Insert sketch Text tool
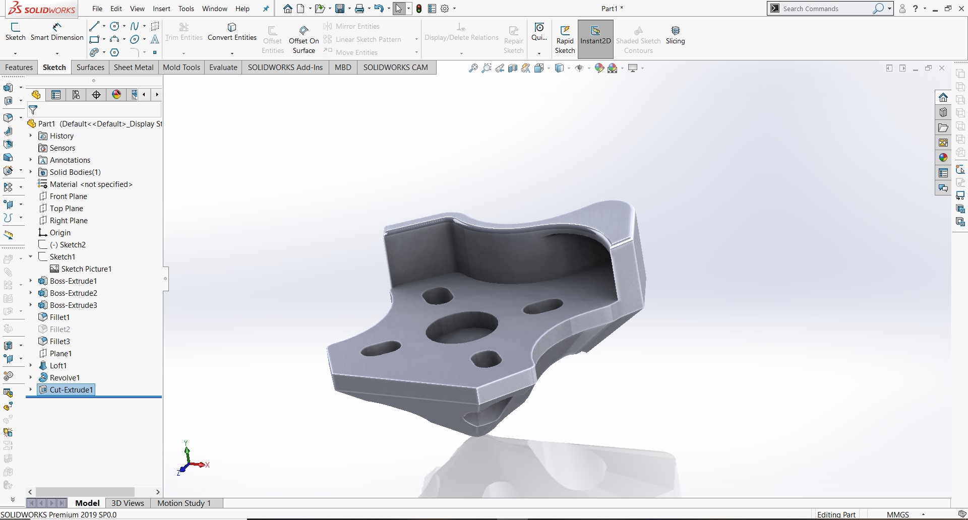The height and width of the screenshot is (520, 968). [x=155, y=39]
